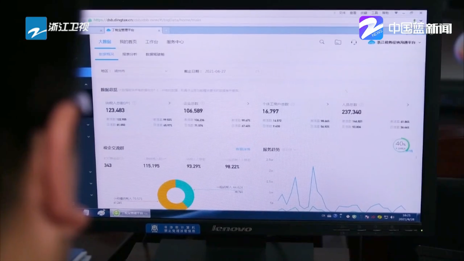The image size is (464, 261).
Task: Switch to the 大数据 top navigation tab
Action: point(105,42)
